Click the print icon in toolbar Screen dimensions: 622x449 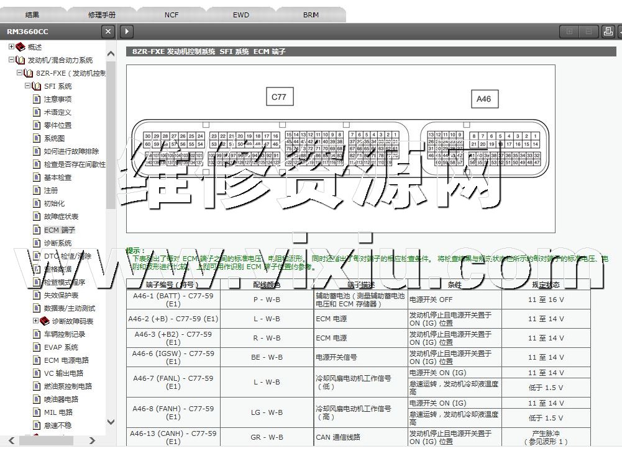coord(608,32)
